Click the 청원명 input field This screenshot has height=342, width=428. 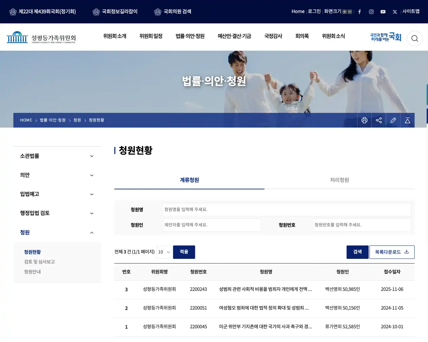click(x=287, y=210)
